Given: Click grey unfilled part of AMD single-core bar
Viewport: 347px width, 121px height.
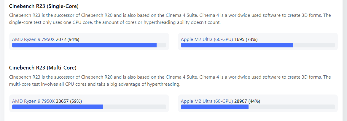Looking at the screenshot, I should click(x=161, y=45).
